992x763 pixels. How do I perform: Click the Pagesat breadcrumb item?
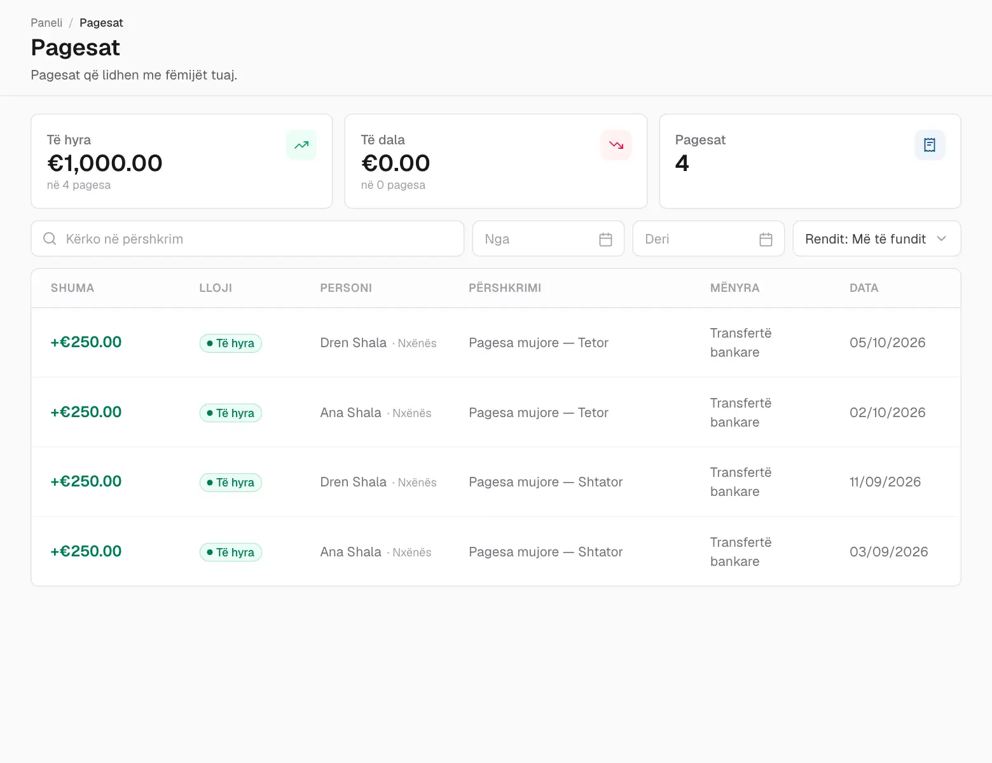pyautogui.click(x=101, y=23)
